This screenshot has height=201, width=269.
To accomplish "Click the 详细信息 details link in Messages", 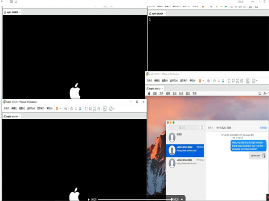I will (x=263, y=128).
